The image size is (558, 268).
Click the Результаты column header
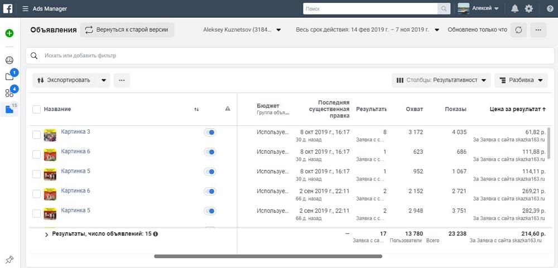[x=371, y=109]
